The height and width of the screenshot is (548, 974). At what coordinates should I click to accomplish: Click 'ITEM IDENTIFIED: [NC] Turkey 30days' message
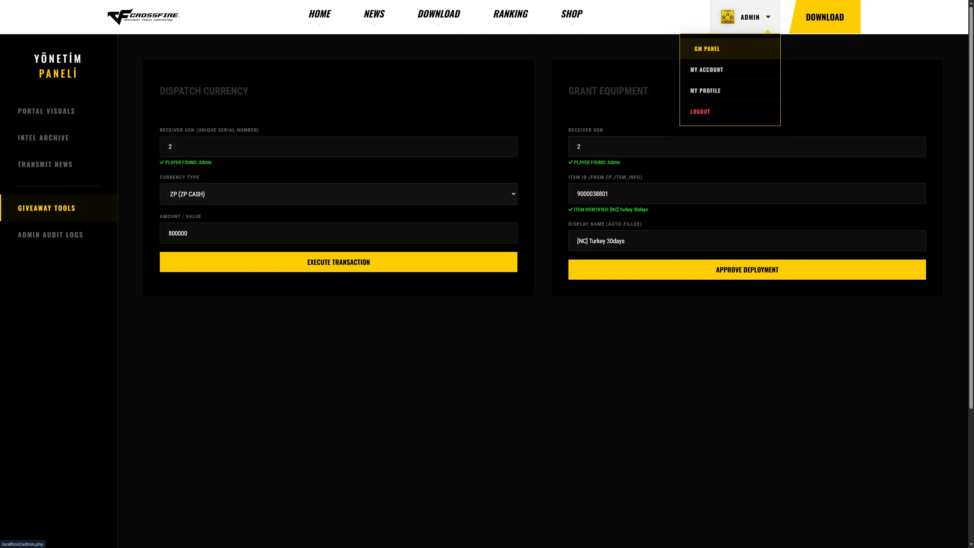[608, 210]
